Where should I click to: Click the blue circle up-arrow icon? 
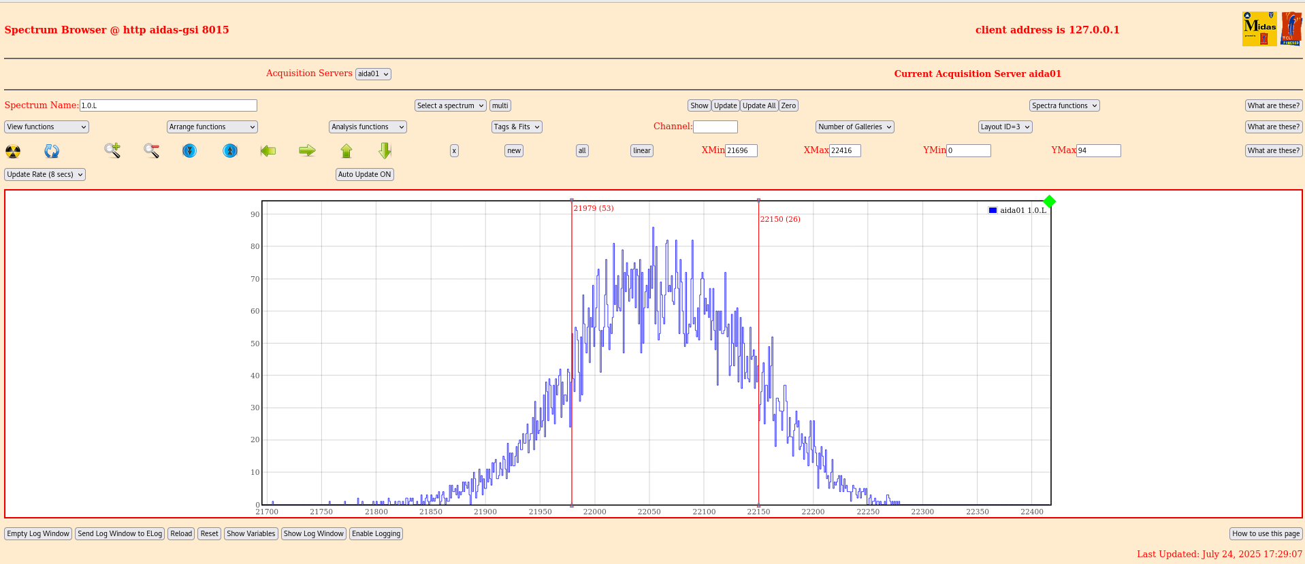(230, 151)
